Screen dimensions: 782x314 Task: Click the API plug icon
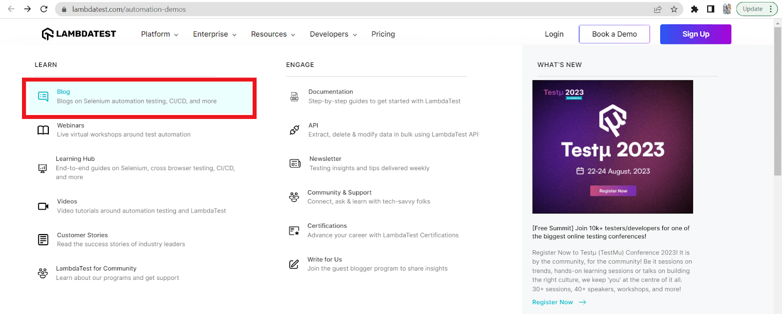pos(294,130)
